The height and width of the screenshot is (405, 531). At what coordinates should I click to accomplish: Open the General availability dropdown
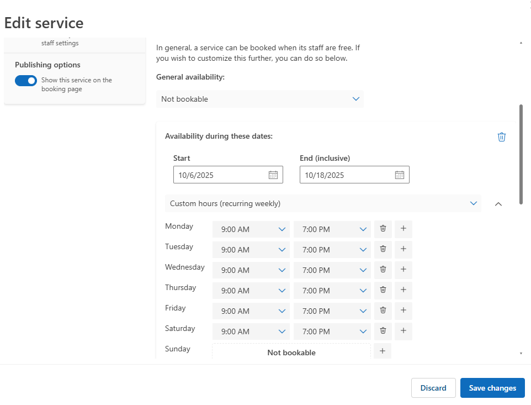259,99
